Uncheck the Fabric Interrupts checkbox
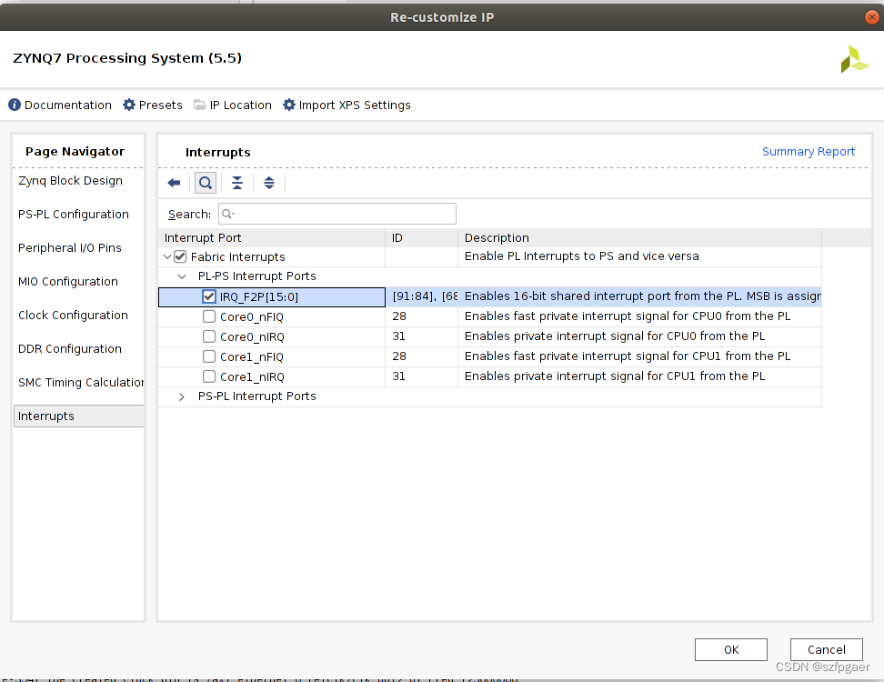Image resolution: width=884 pixels, height=682 pixels. point(180,257)
